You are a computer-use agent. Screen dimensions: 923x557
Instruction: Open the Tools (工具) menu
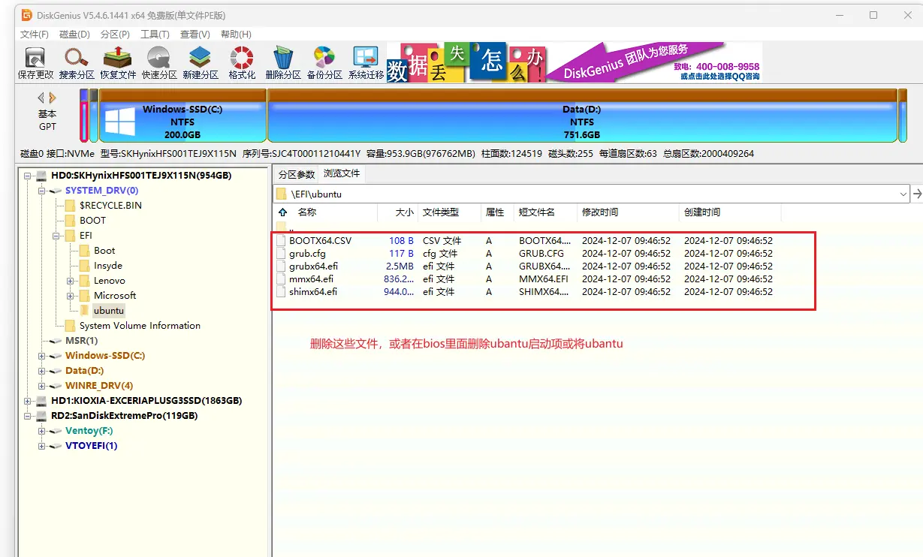click(x=155, y=35)
